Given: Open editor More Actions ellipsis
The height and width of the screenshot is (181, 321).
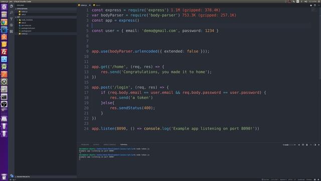Looking at the screenshot, I should tap(319, 6).
